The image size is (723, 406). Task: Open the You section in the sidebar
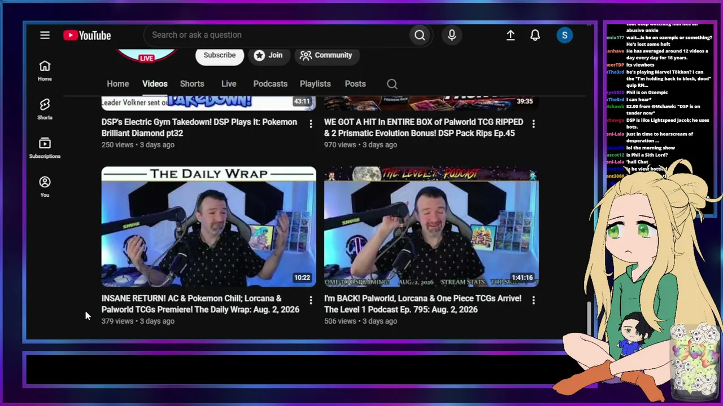tap(45, 187)
